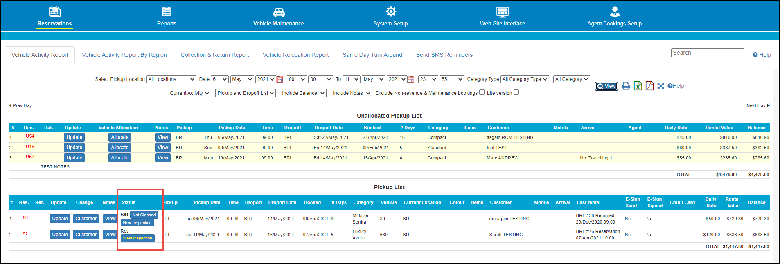Open reservation number U19 link

coord(30,147)
